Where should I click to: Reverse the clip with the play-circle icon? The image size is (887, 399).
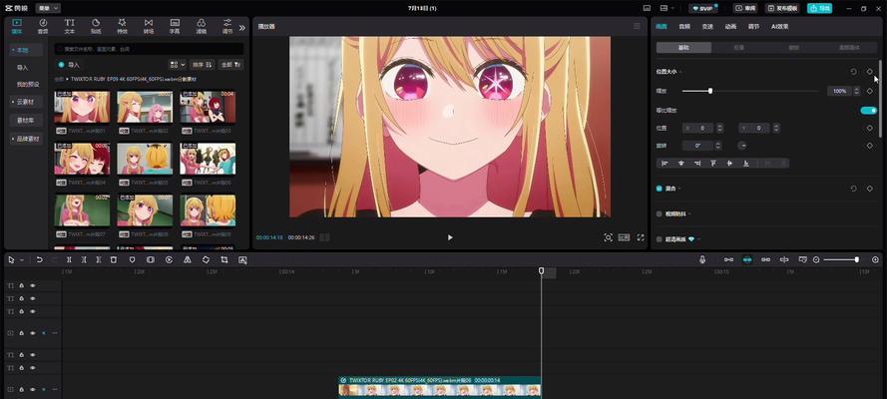point(169,259)
